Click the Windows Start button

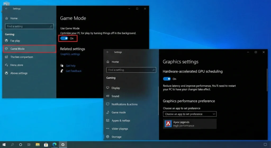(4, 145)
